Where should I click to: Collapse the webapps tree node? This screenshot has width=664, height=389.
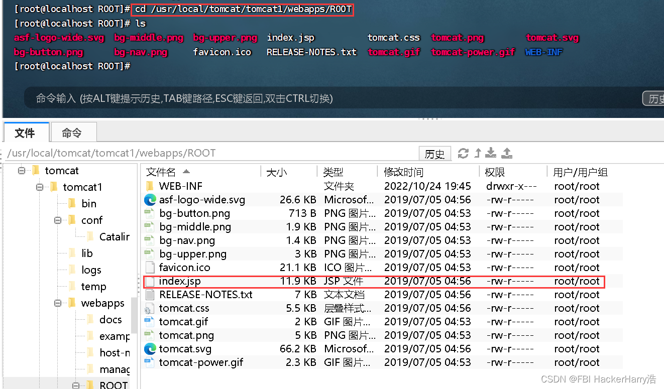coord(57,303)
